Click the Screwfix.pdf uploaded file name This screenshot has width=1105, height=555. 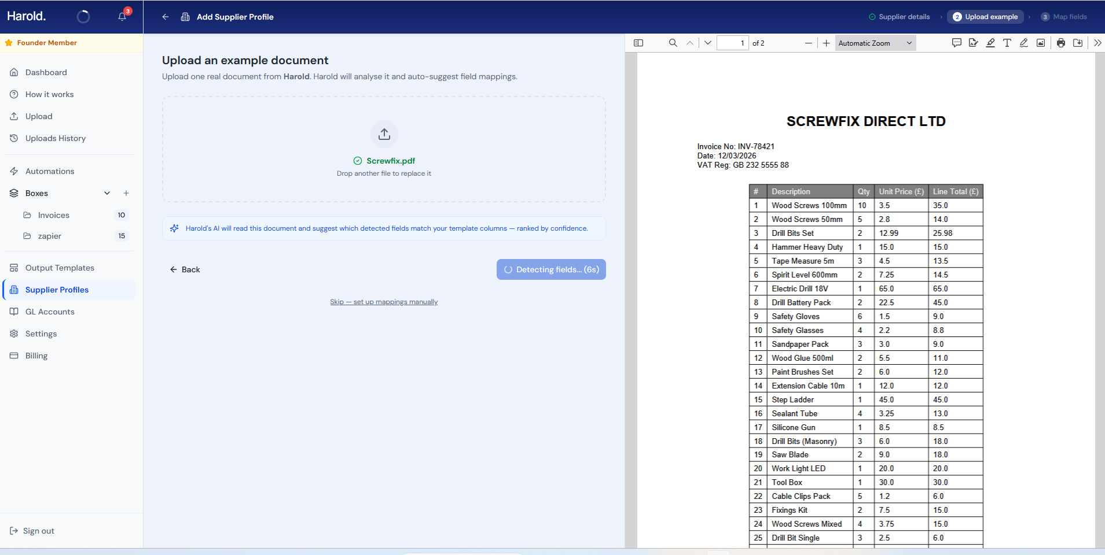391,161
